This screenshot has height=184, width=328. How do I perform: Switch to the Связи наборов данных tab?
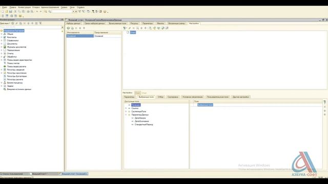point(94,24)
